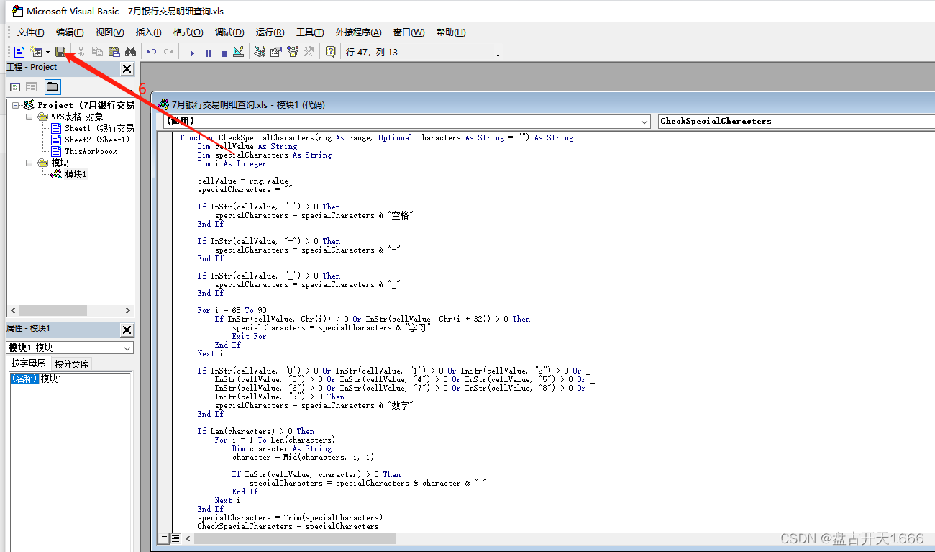
Task: Open the 格式(O) menu
Action: [x=188, y=32]
